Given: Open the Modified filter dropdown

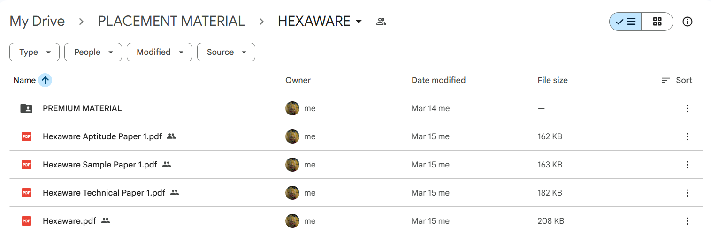Looking at the screenshot, I should coord(160,52).
